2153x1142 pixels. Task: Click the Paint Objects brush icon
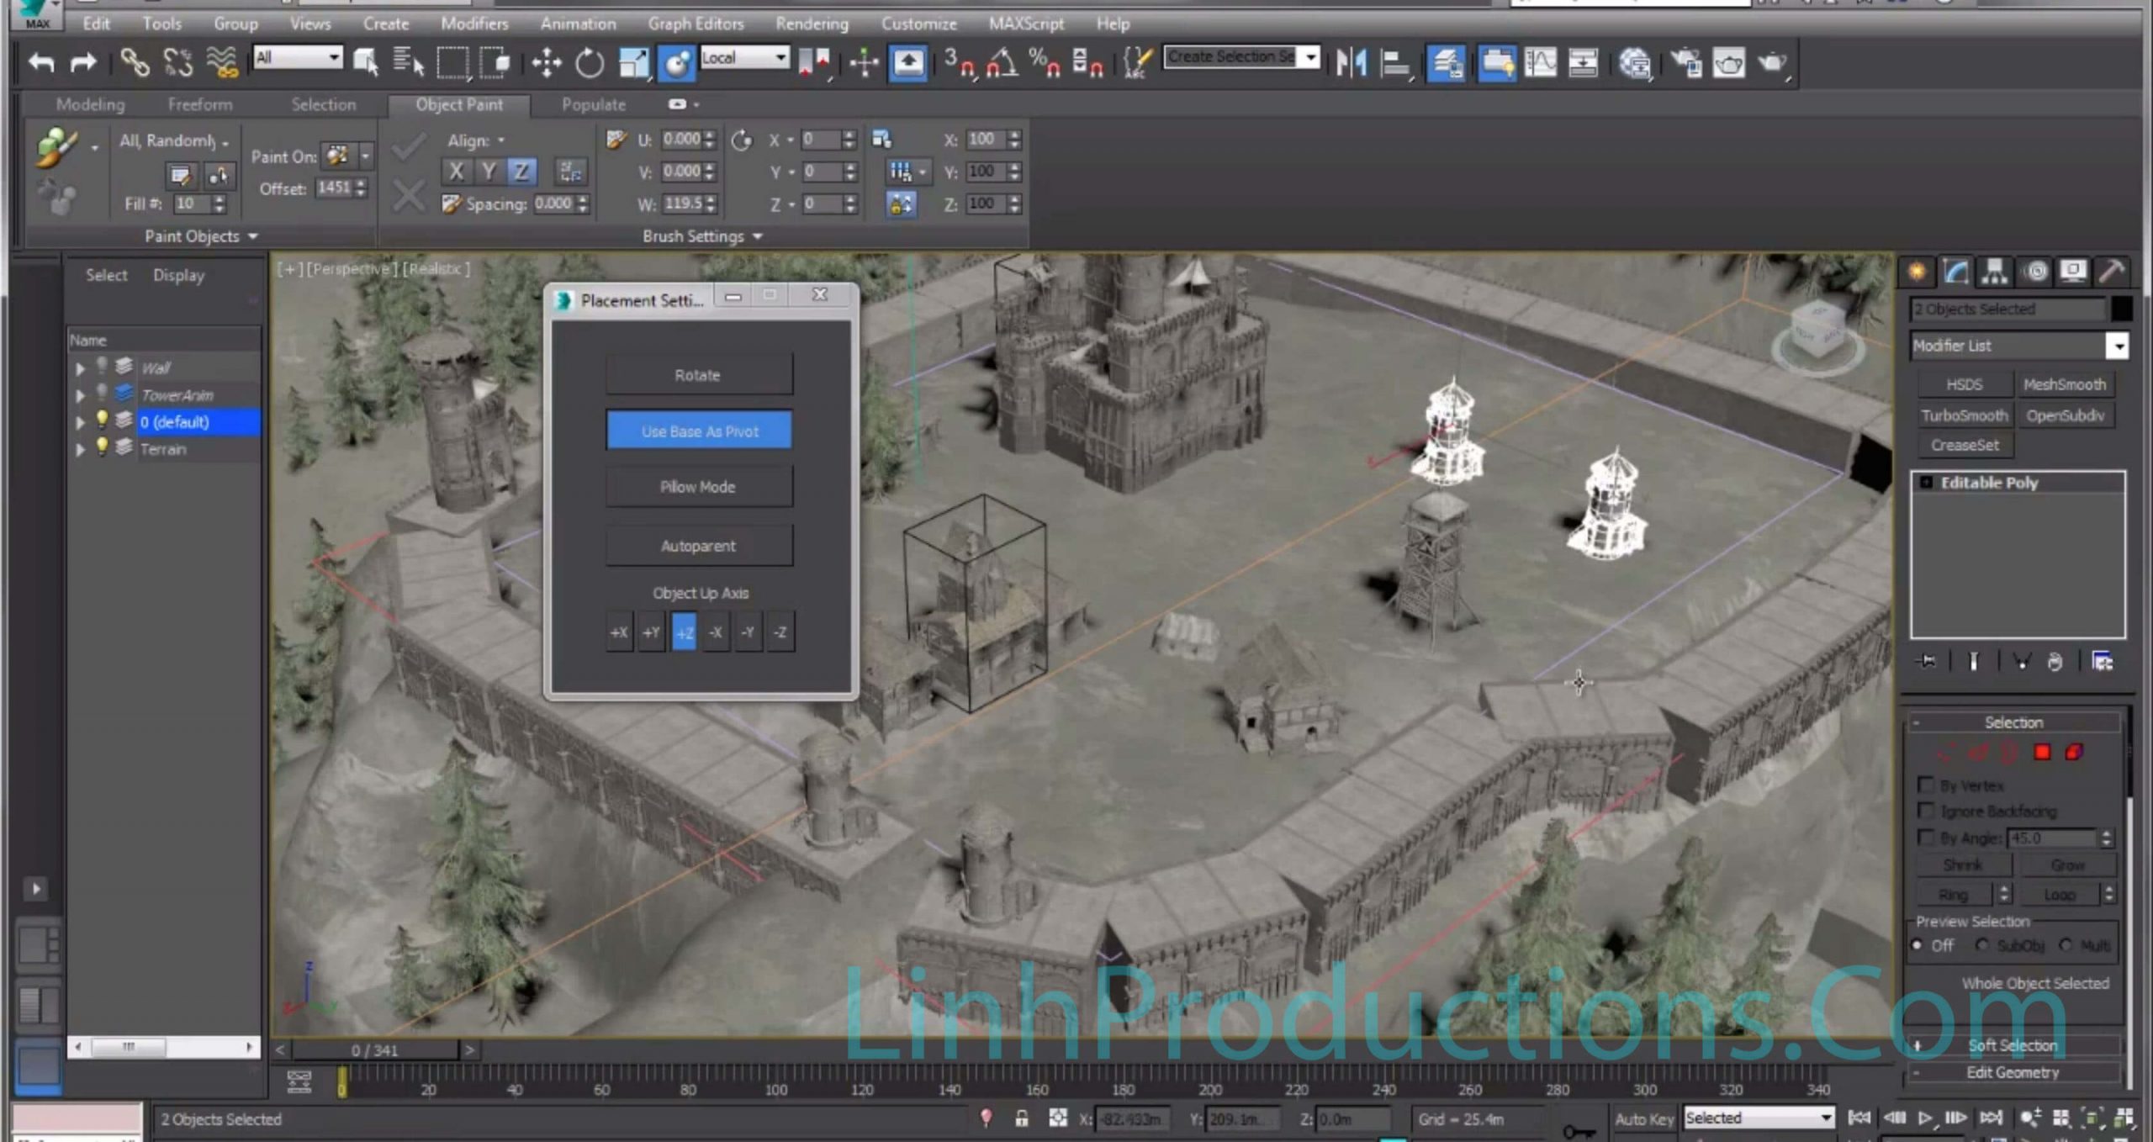point(56,146)
